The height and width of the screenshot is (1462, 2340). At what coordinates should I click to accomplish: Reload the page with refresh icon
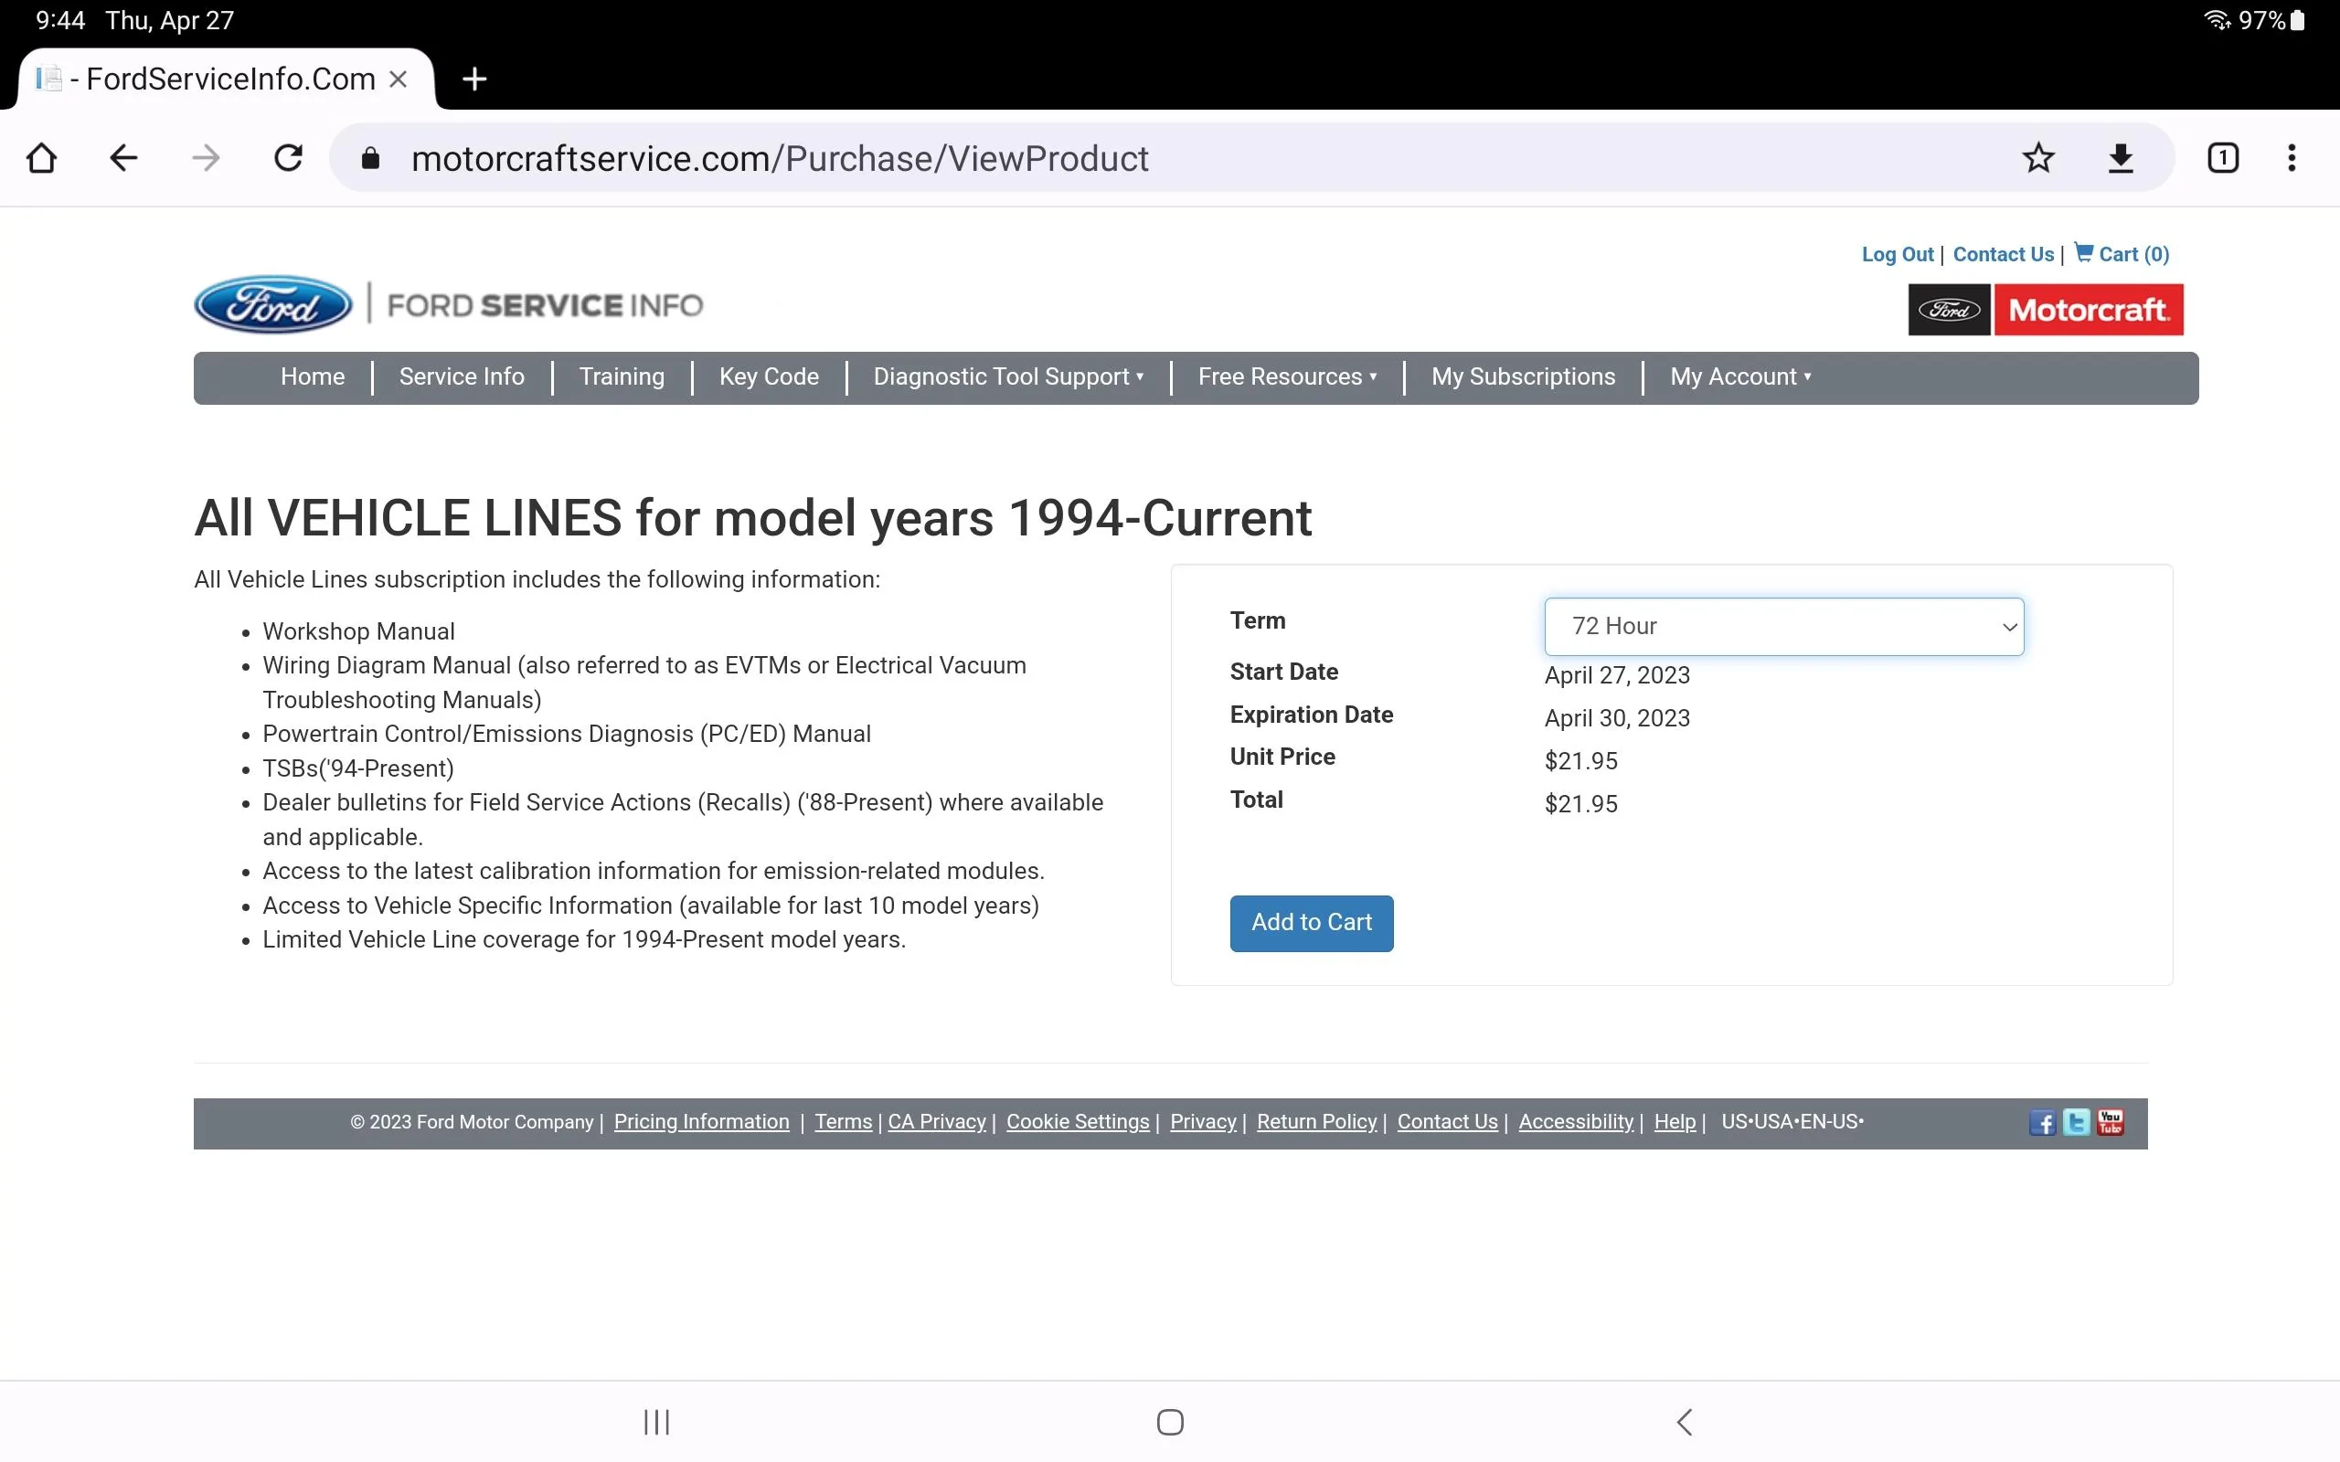[288, 157]
